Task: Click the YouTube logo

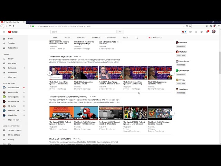Action: [x=13, y=32]
